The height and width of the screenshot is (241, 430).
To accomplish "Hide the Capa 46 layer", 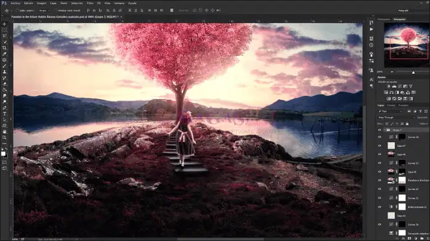I will click(380, 154).
